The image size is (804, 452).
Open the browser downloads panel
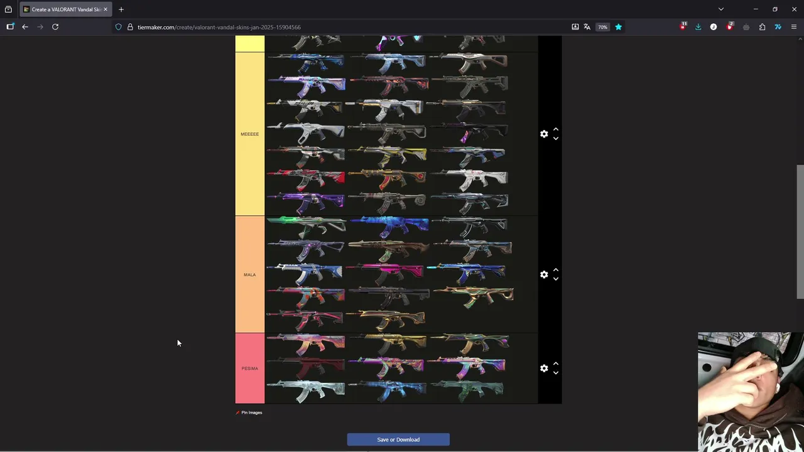(x=698, y=27)
